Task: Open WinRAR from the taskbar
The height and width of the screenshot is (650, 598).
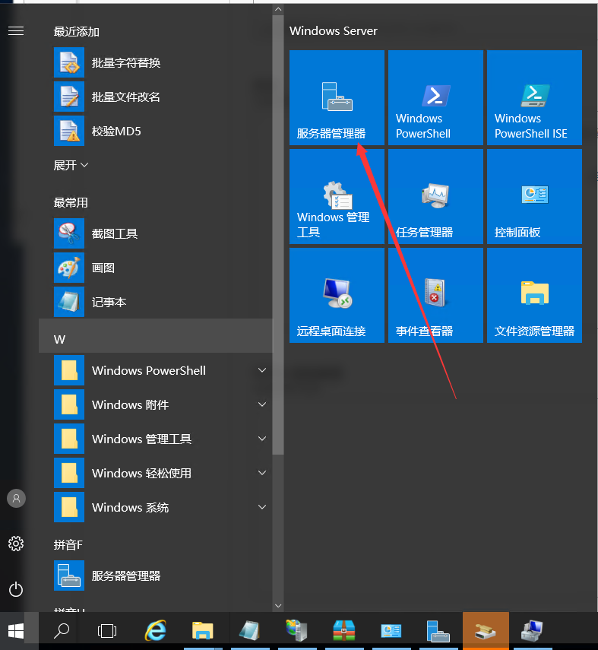Action: [x=344, y=631]
